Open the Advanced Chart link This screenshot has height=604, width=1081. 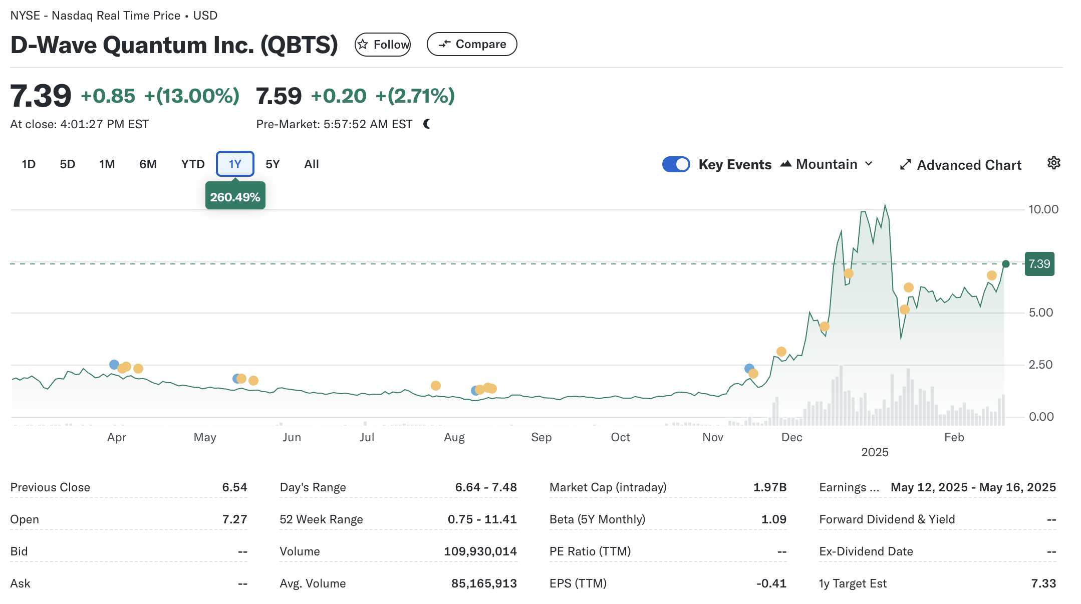[x=968, y=165]
